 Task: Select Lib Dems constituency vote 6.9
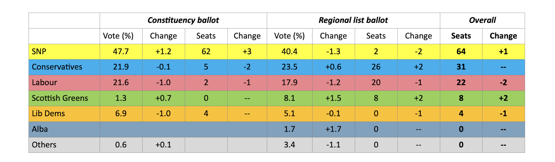tap(121, 114)
